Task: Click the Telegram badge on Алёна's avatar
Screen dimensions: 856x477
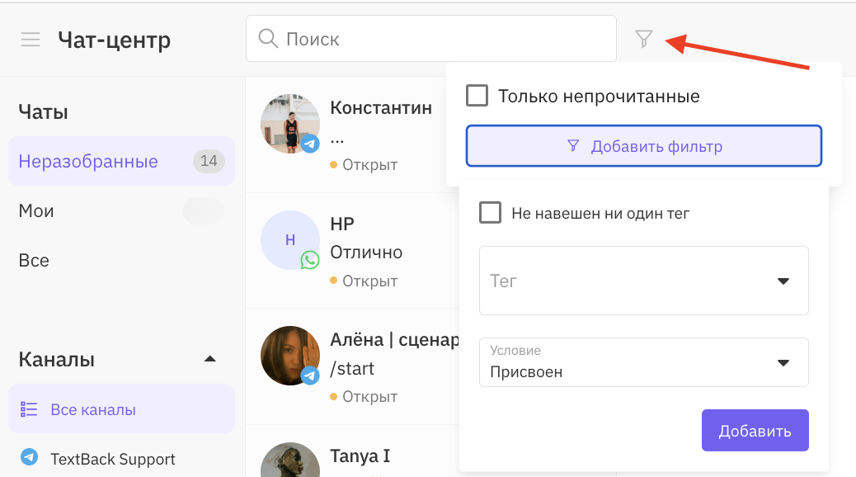Action: [x=310, y=375]
